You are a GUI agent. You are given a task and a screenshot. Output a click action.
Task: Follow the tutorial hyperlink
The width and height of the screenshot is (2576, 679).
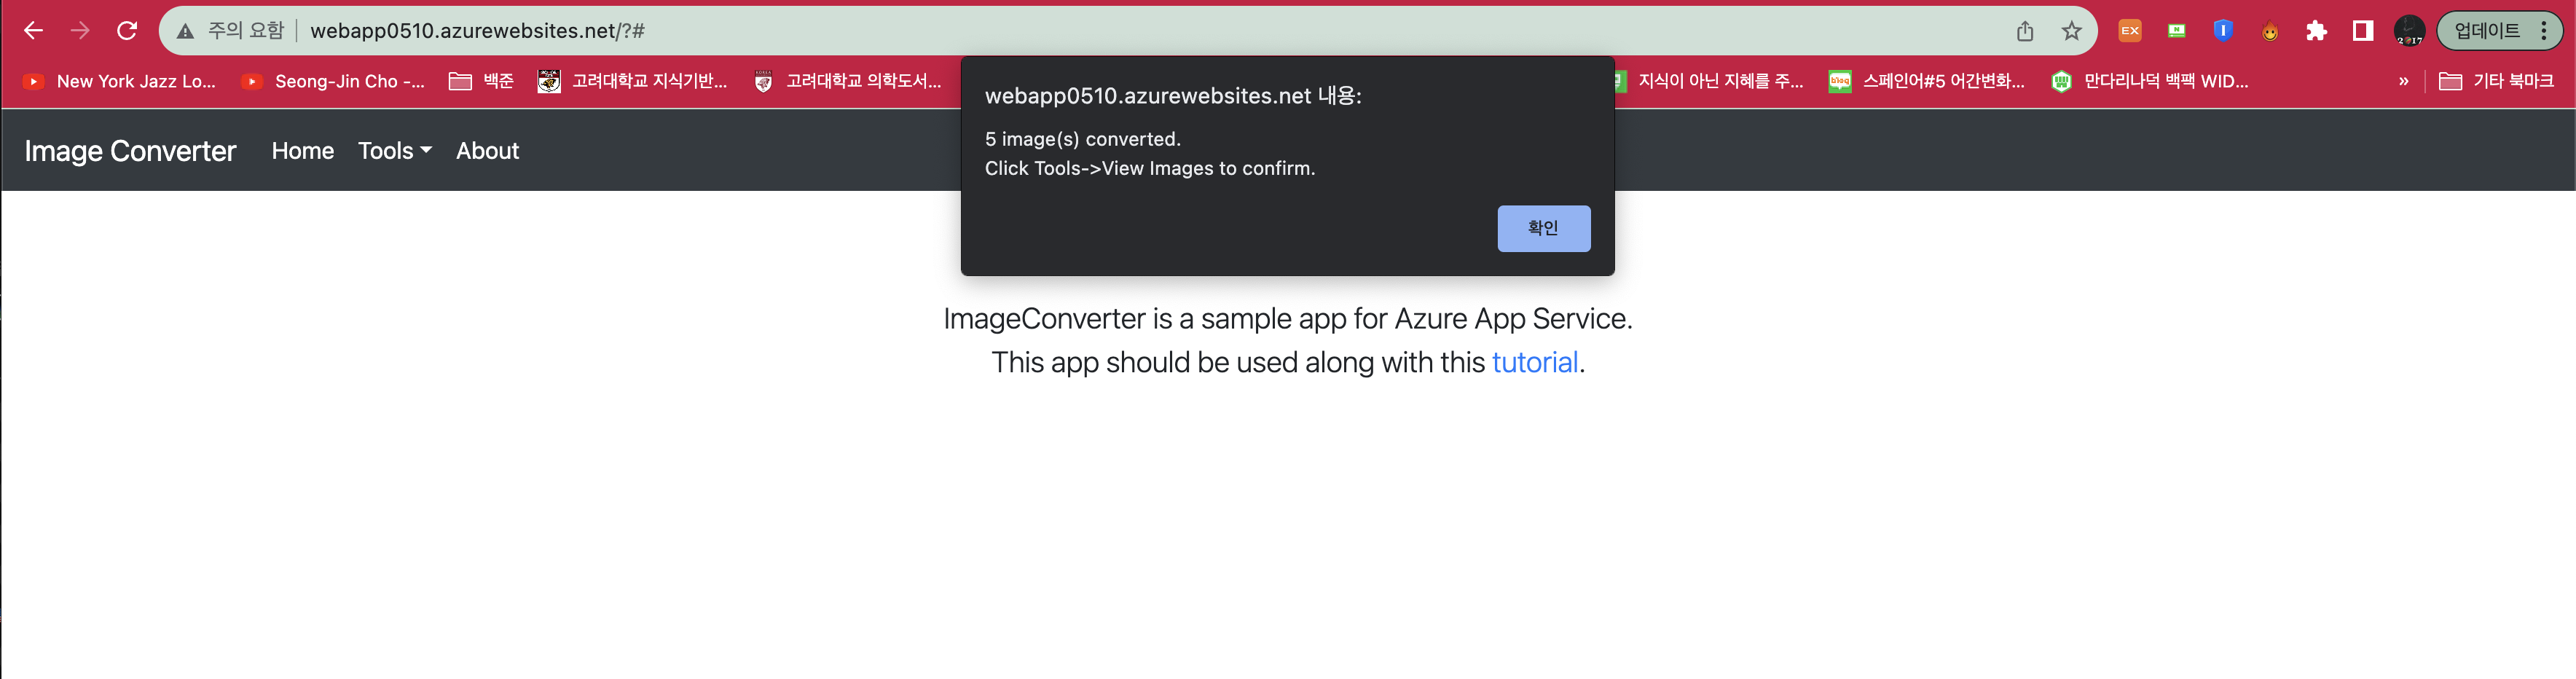(1534, 362)
